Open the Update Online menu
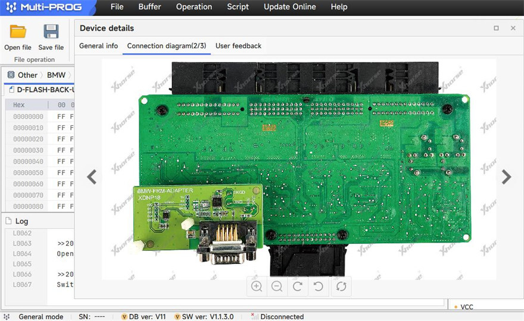The height and width of the screenshot is (321, 524). click(290, 7)
